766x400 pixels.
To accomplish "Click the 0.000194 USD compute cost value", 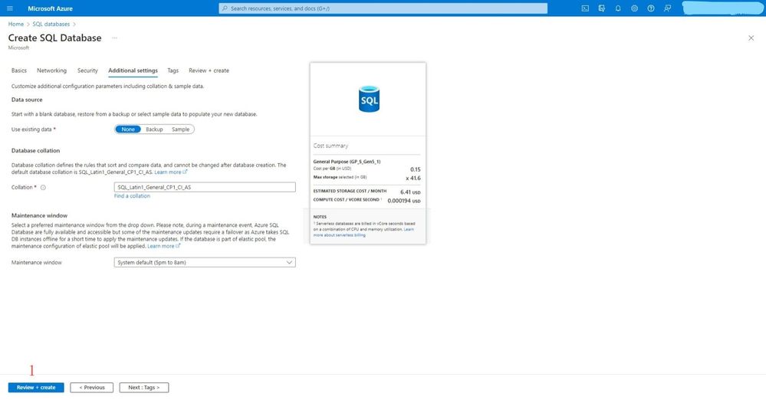I will [404, 202].
